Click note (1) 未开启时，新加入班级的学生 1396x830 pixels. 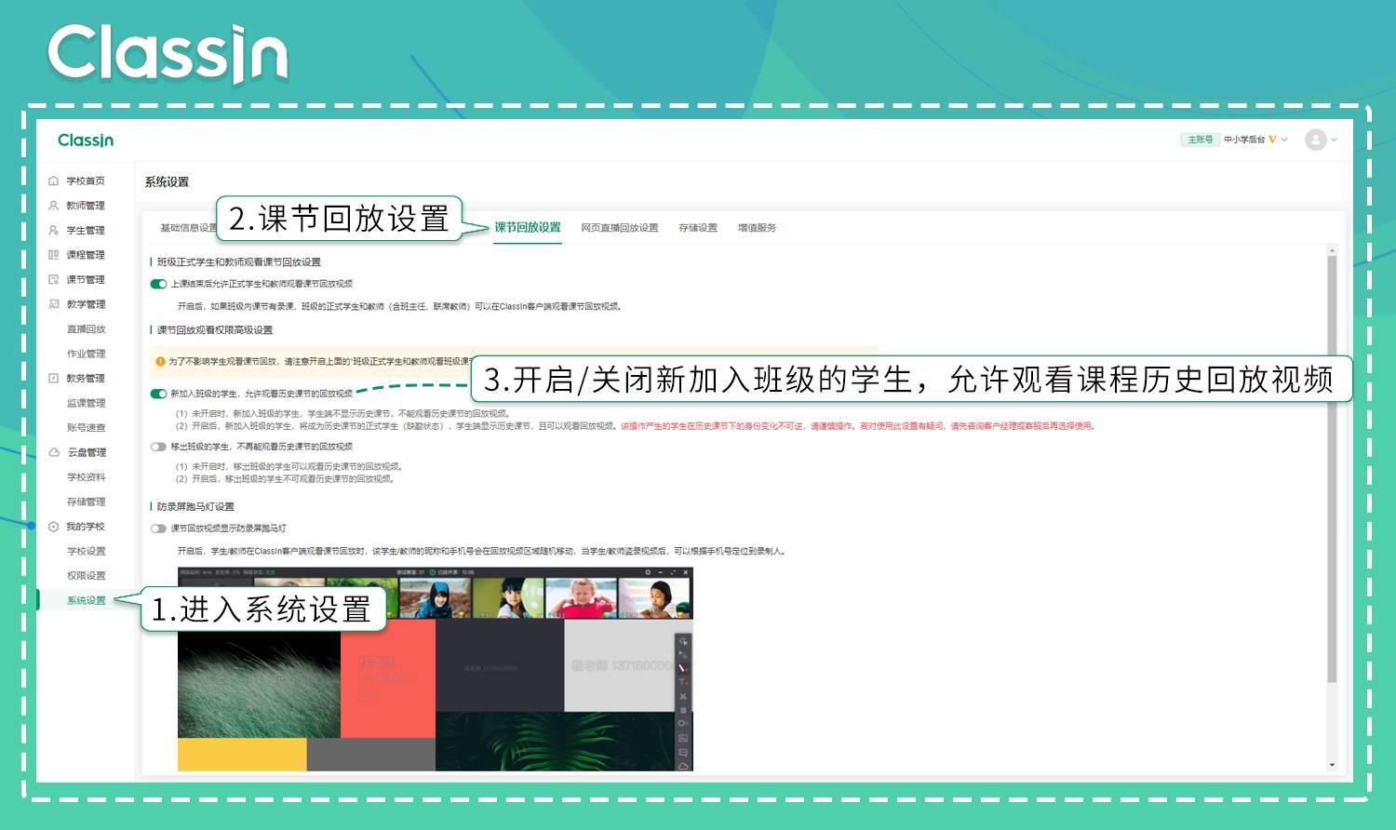click(342, 413)
